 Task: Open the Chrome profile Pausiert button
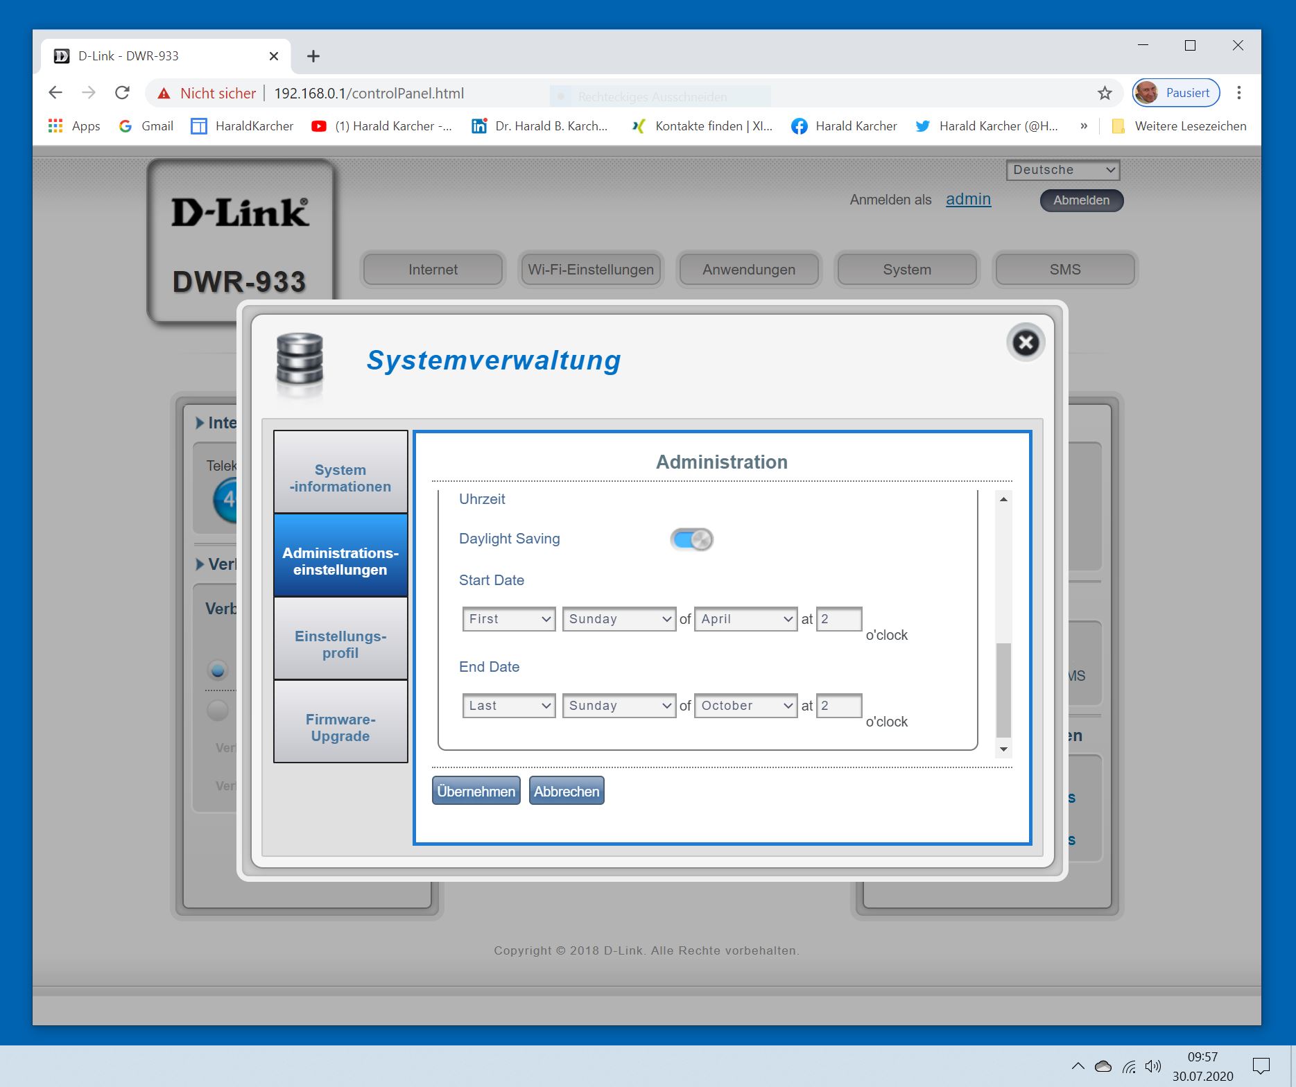(x=1176, y=93)
